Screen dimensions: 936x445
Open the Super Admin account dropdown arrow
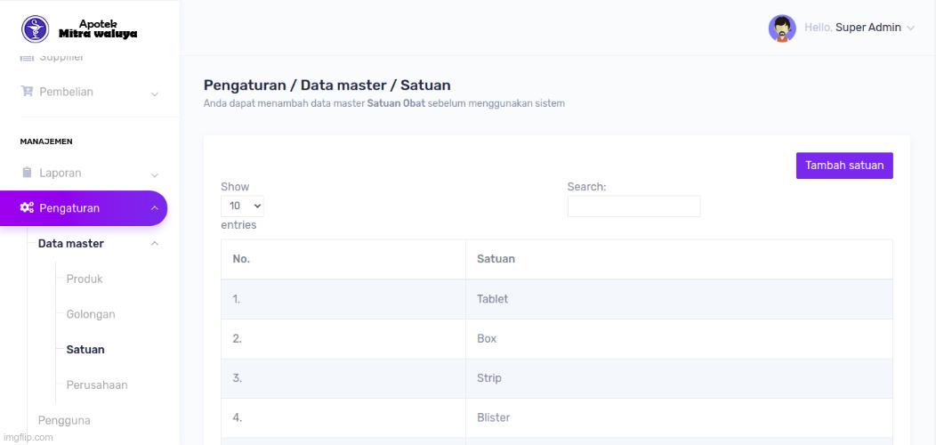(x=910, y=28)
